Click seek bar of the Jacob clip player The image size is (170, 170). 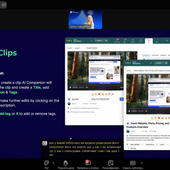(96, 85)
